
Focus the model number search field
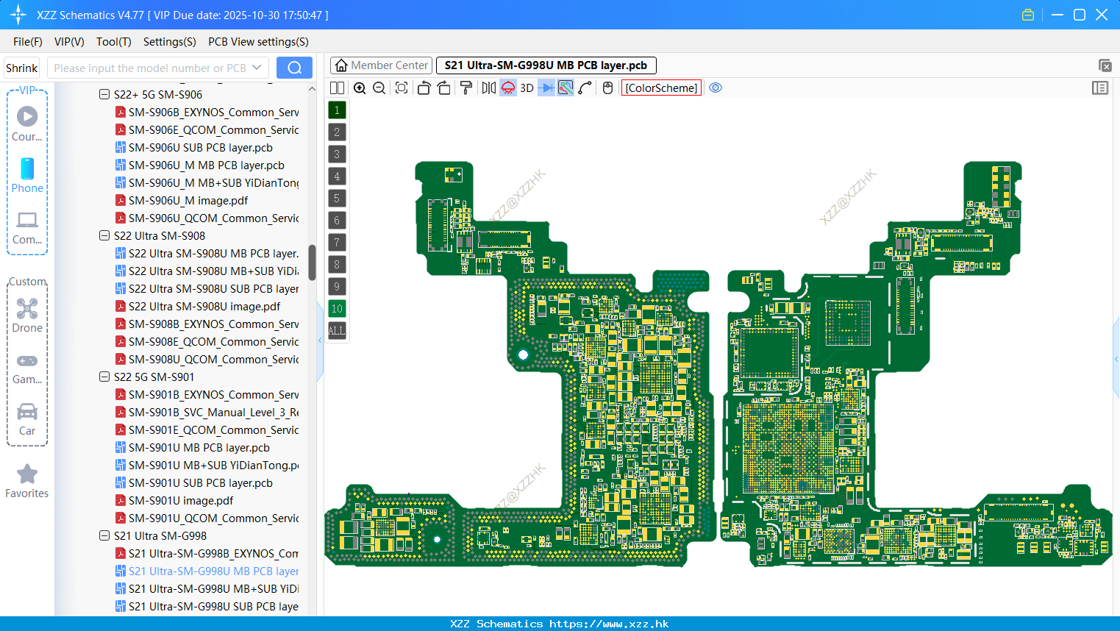click(x=150, y=68)
